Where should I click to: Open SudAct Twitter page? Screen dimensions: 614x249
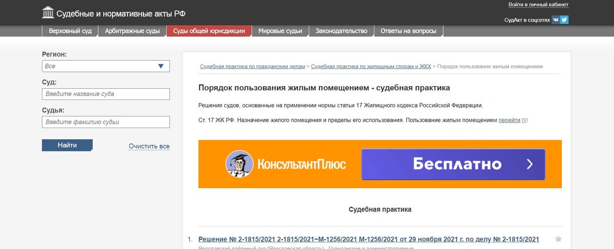(x=564, y=20)
